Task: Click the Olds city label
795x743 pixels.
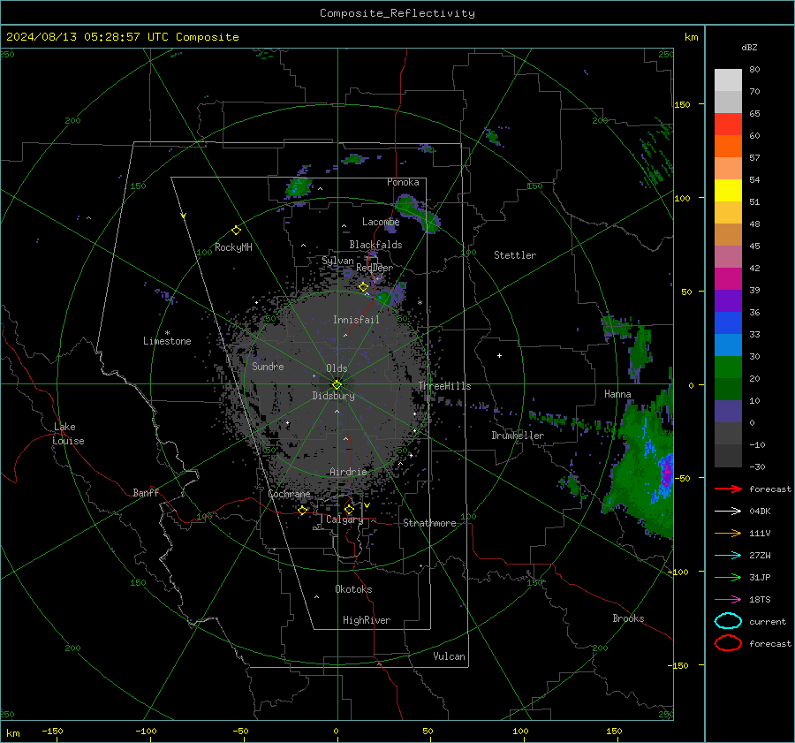Action: [337, 368]
